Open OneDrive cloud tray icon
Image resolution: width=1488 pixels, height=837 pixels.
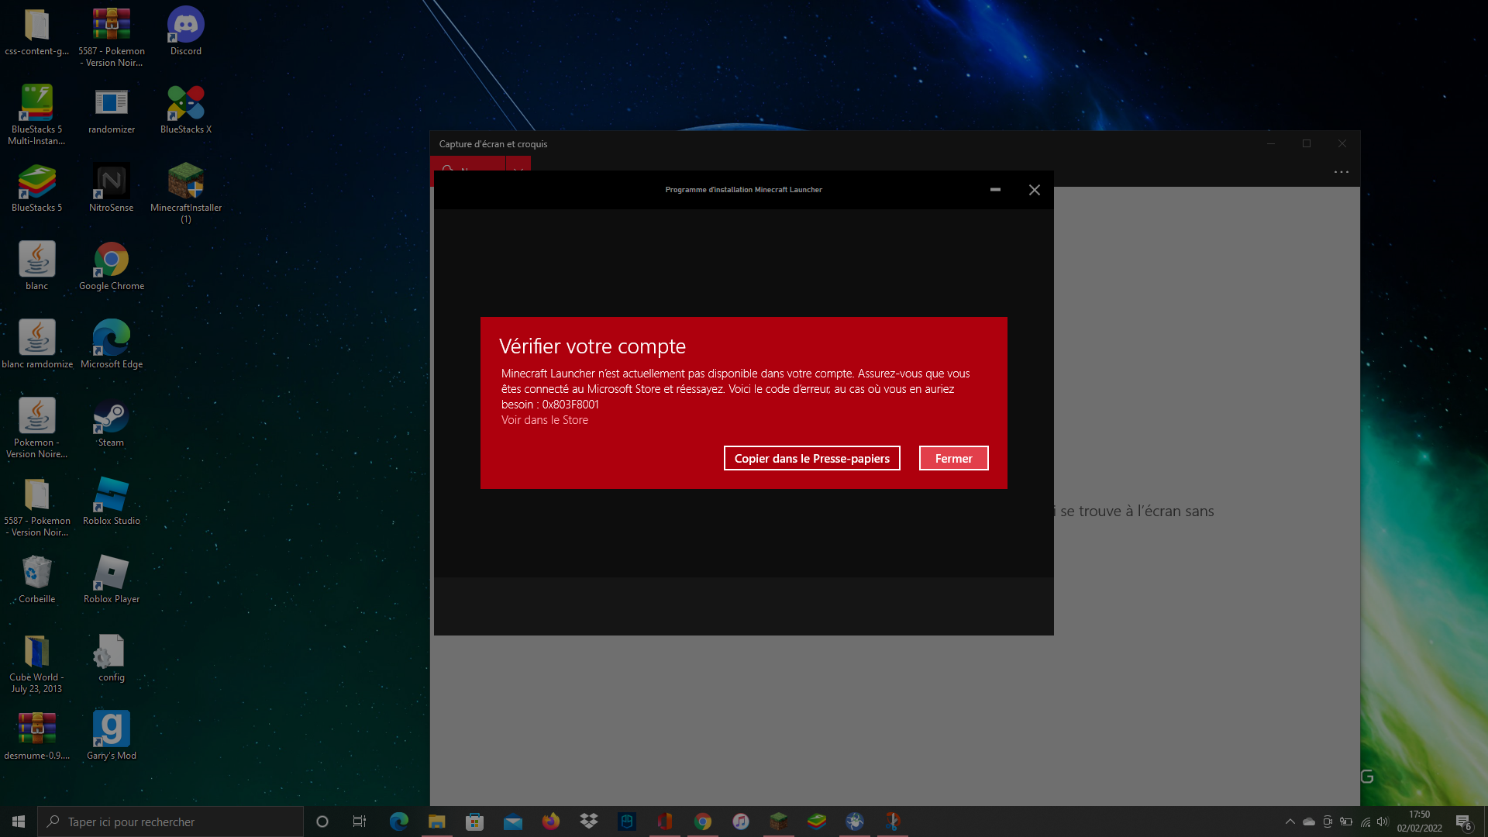click(x=1309, y=821)
